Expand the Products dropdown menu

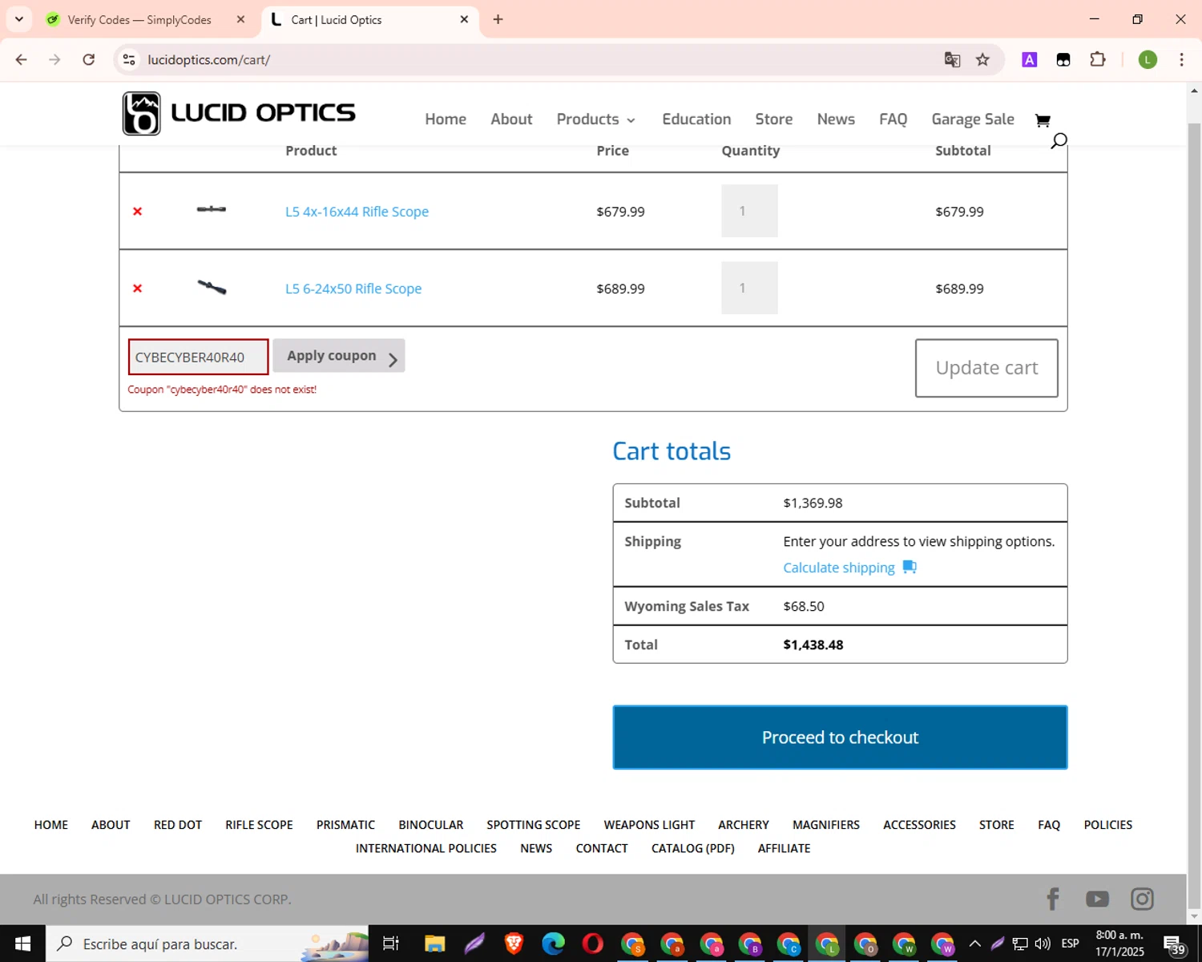pyautogui.click(x=596, y=119)
